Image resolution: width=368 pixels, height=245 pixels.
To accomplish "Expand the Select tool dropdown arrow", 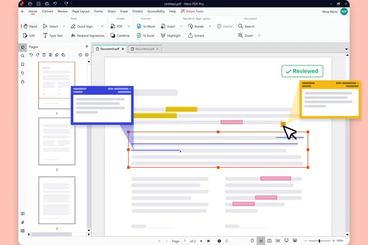I will click(64, 26).
